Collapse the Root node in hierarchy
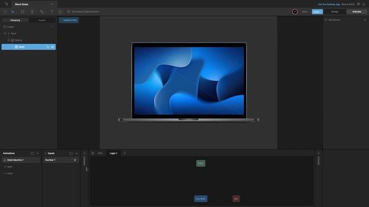This screenshot has height=207, width=369. 5,33
